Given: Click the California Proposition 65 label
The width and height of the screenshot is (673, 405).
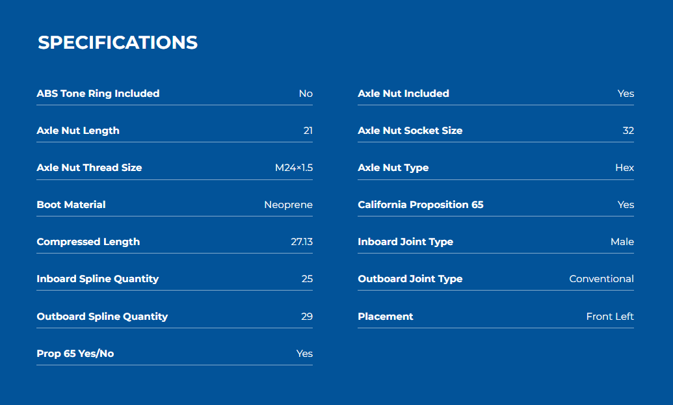Looking at the screenshot, I should click(x=421, y=205).
